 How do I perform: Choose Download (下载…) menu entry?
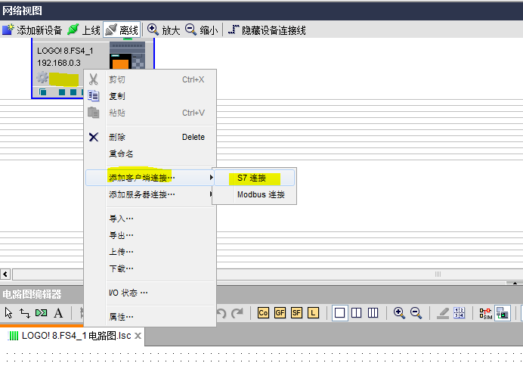(150, 268)
